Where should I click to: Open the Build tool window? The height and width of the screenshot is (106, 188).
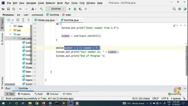pos(38,94)
